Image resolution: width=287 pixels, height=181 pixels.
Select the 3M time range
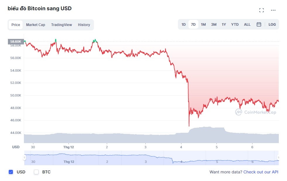pos(214,25)
